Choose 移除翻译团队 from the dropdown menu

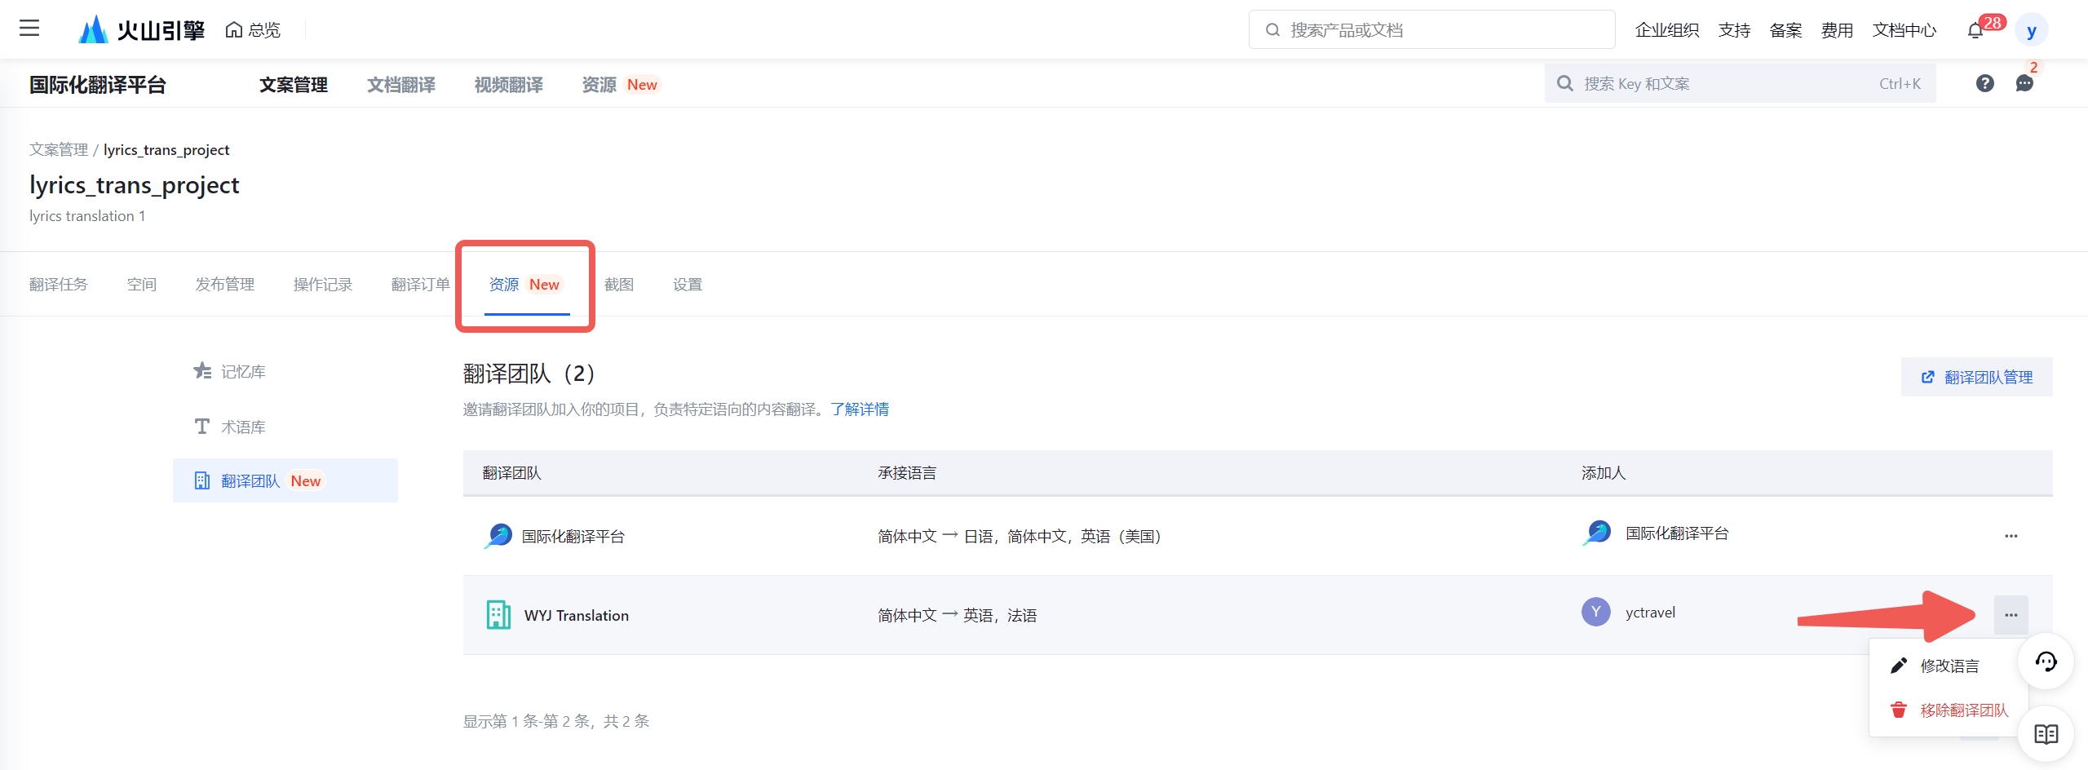click(1963, 710)
